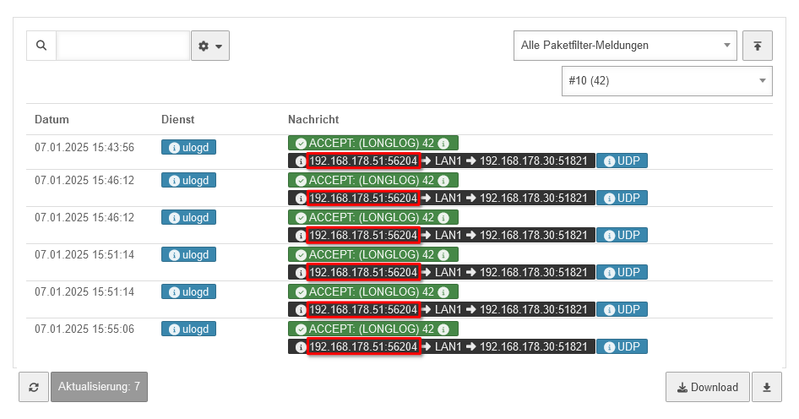The image size is (799, 419).
Task: Click the Datum column header
Action: (x=52, y=120)
